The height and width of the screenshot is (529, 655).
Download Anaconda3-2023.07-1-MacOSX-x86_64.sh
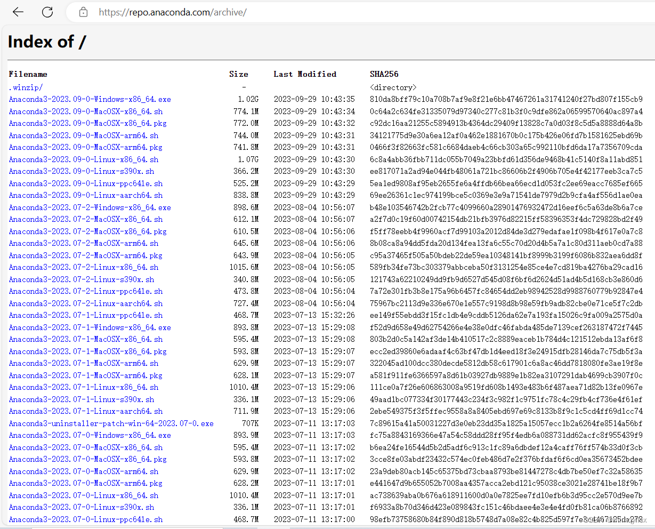point(86,339)
